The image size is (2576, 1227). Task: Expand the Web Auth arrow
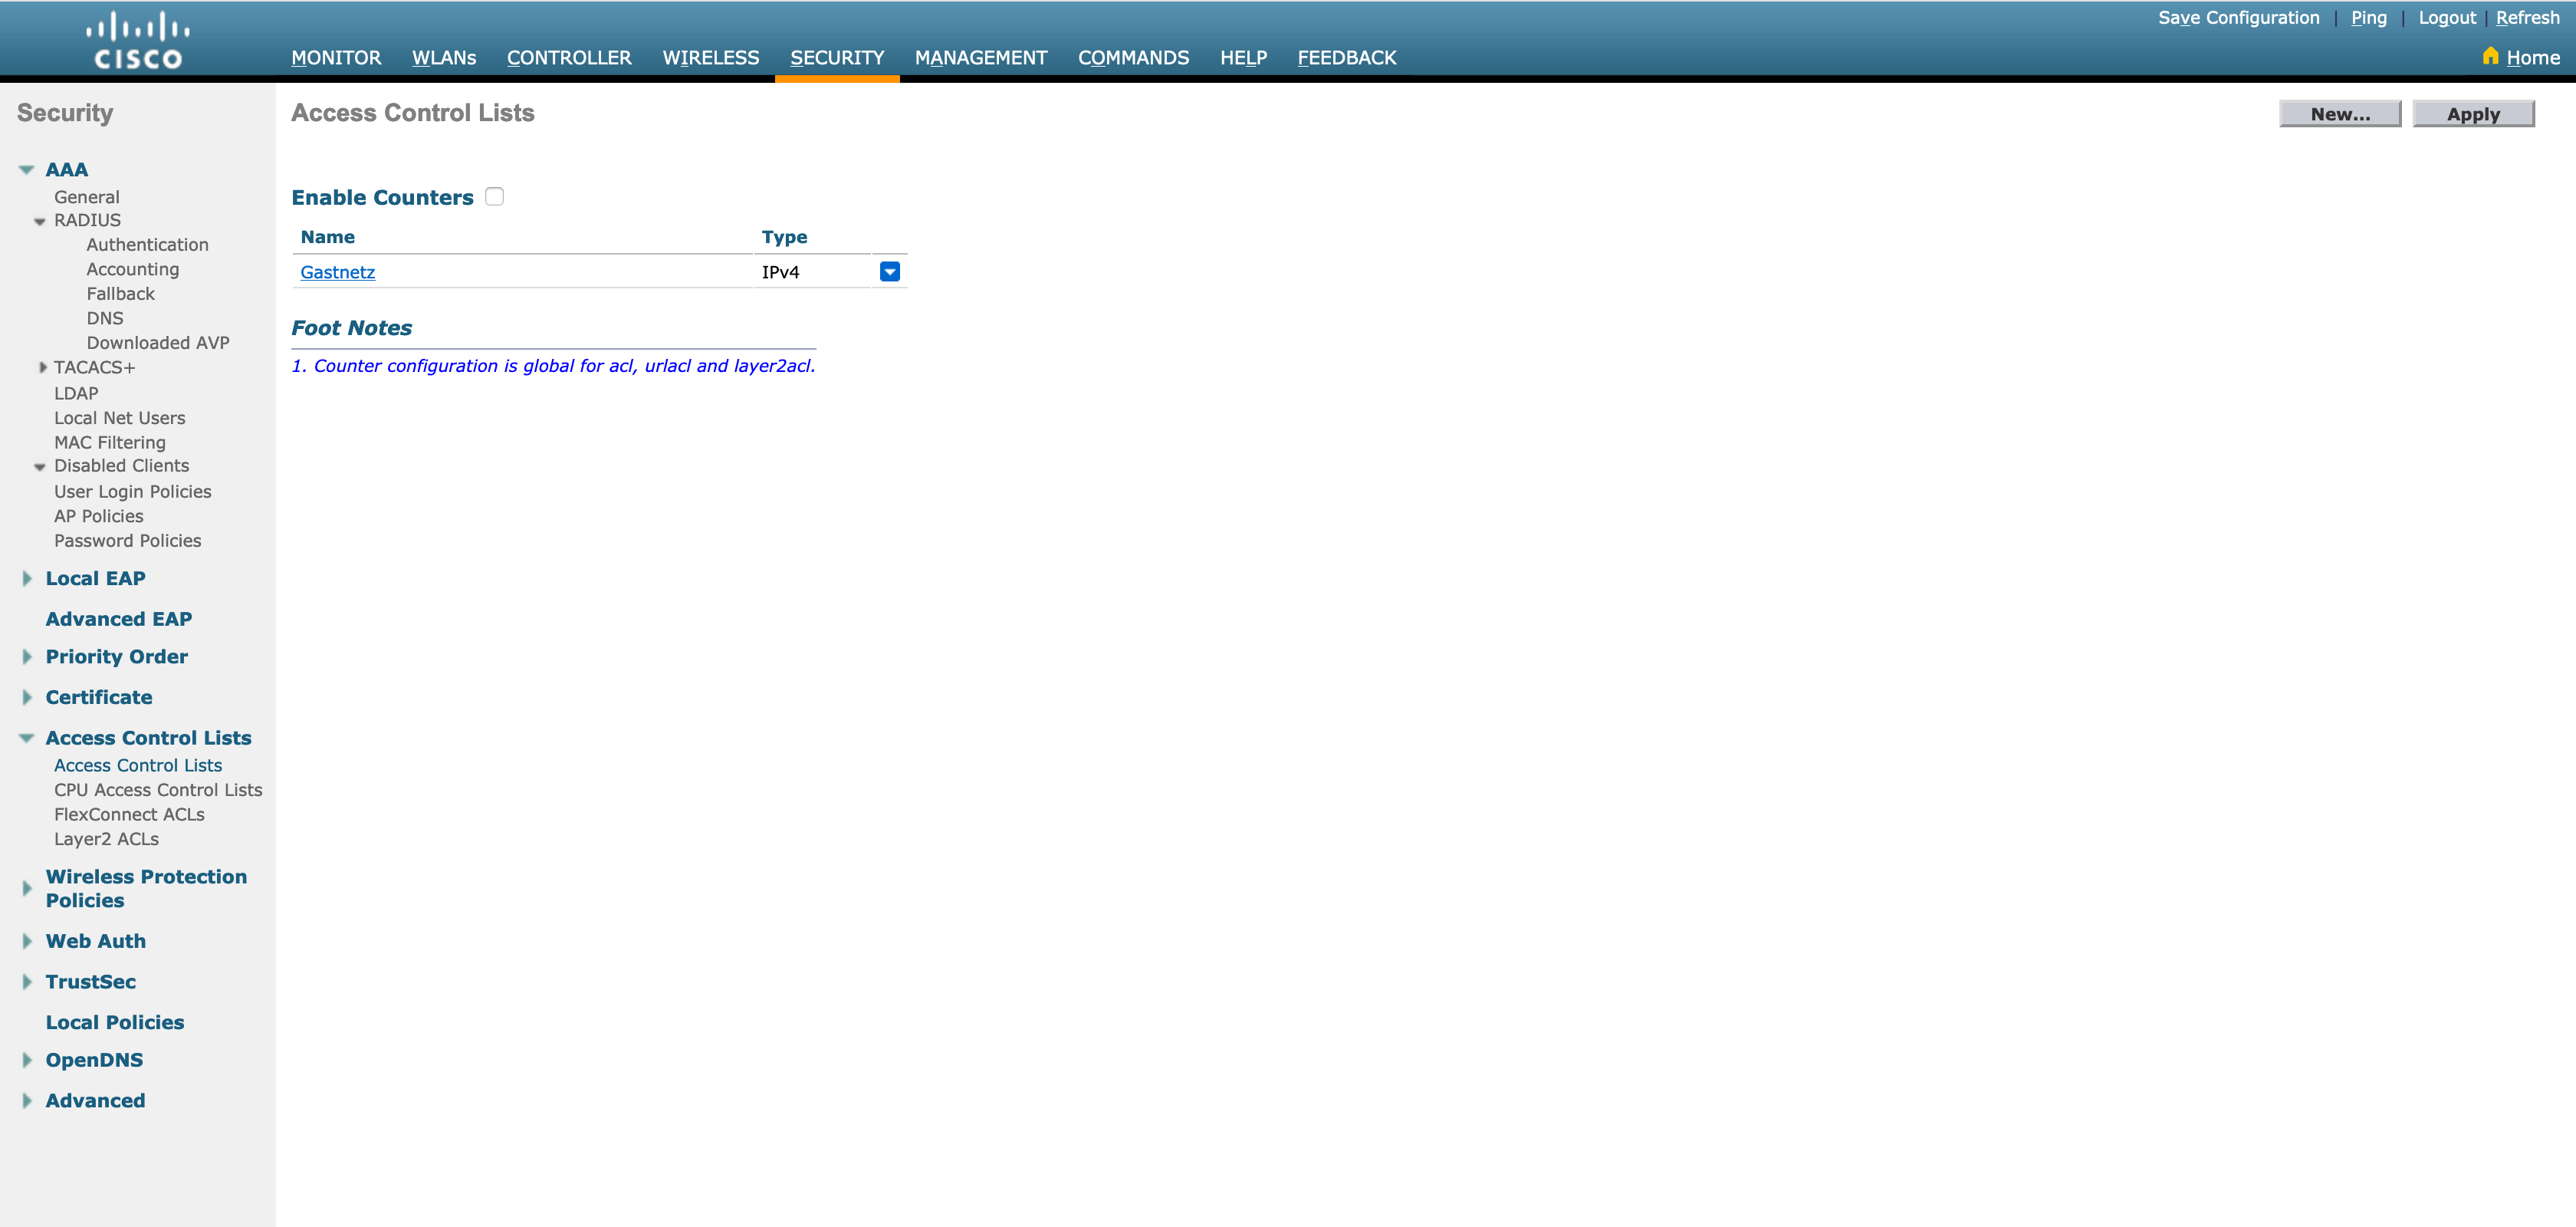coord(27,941)
